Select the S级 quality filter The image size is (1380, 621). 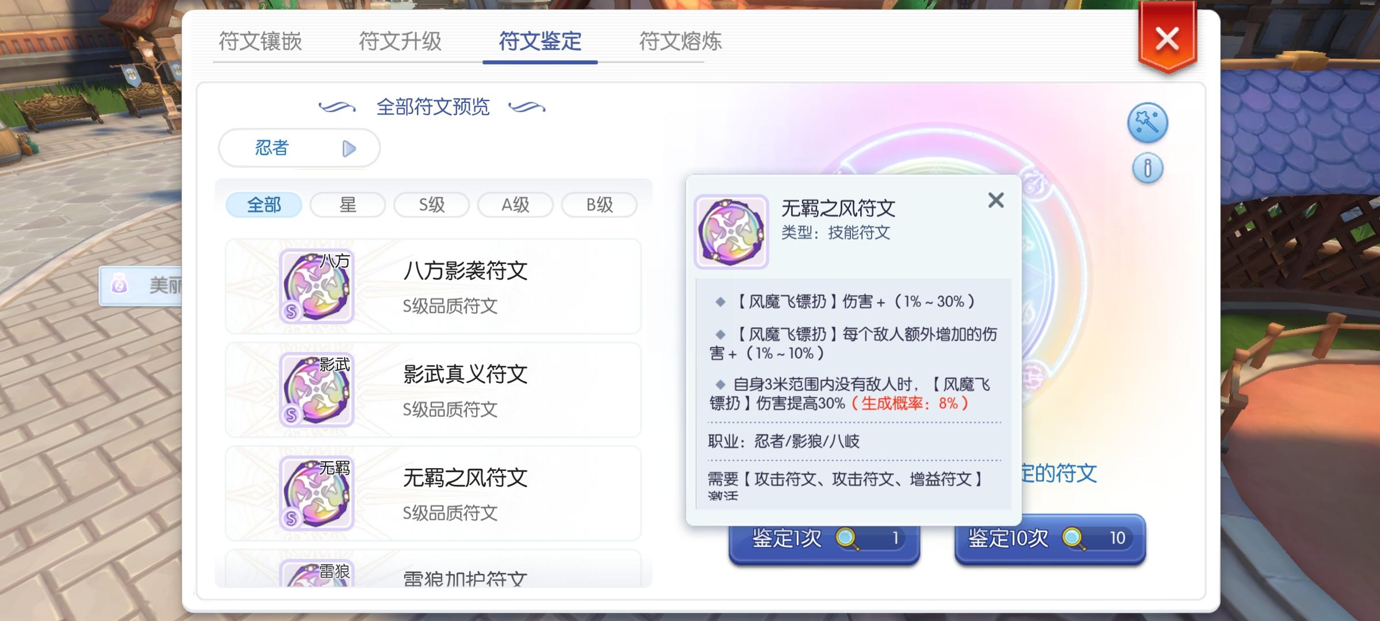[x=432, y=205]
